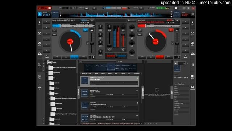Click the settings gear in top bar
Screen dimensions: 232x131
coord(176,8)
